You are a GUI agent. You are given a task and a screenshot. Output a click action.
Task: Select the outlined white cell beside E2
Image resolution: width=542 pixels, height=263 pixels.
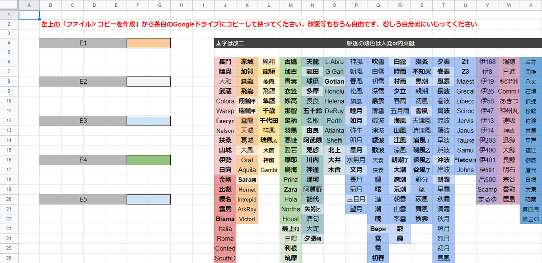149,82
